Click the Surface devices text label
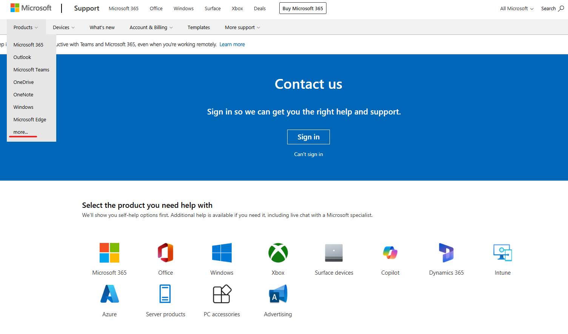Viewport: 568px width, 334px height. [334, 273]
